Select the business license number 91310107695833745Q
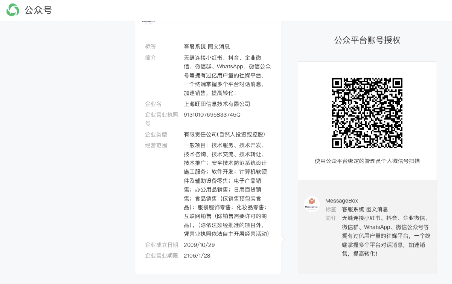Image resolution: width=452 pixels, height=284 pixels. tap(212, 115)
